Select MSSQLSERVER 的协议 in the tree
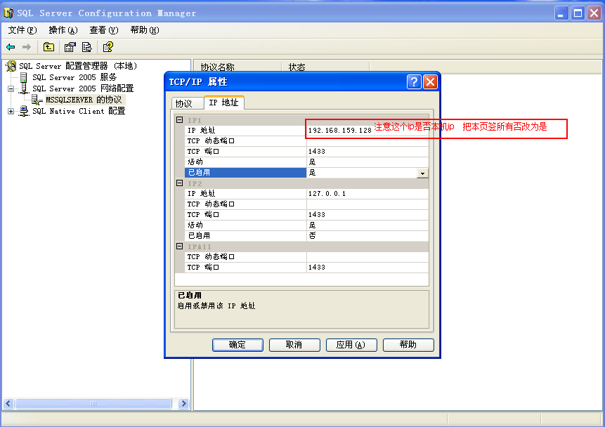 click(x=84, y=100)
